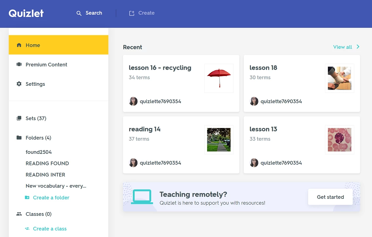Open the Search icon in the top bar
The width and height of the screenshot is (372, 237).
[x=79, y=13]
